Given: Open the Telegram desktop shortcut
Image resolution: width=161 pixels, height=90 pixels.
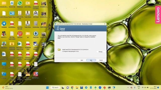Looking at the screenshot, I should click(x=4, y=24).
